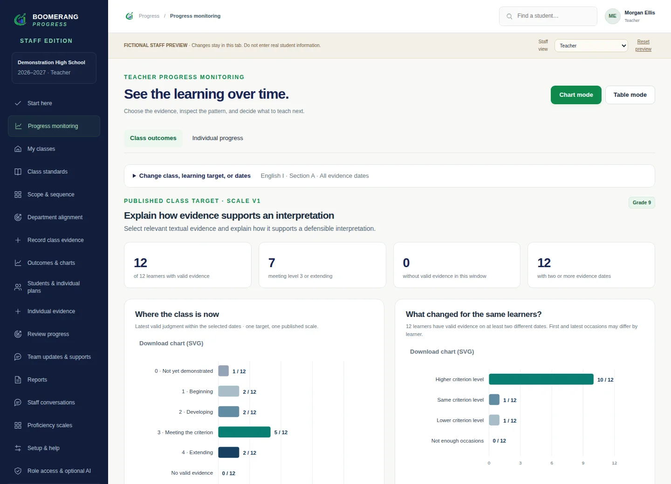Image resolution: width=671 pixels, height=484 pixels.
Task: Click the Extending 2/12 dark bar
Action: pyautogui.click(x=228, y=452)
